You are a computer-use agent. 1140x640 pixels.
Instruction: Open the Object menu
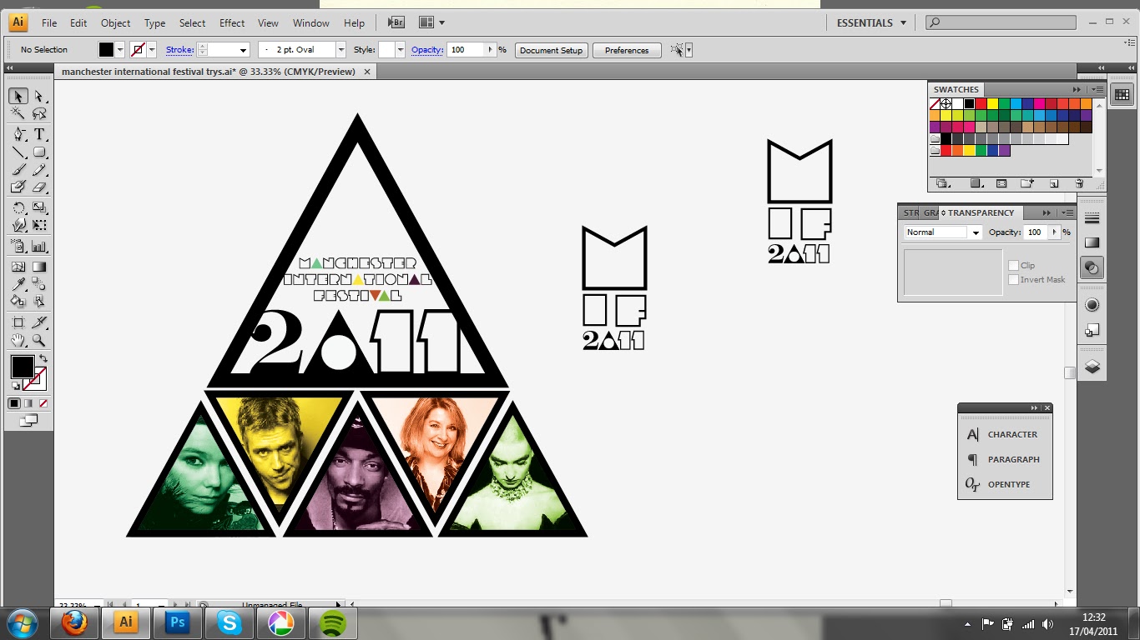click(x=115, y=23)
